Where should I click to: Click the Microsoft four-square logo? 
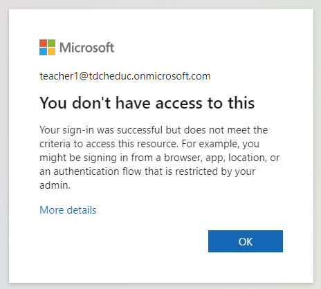pyautogui.click(x=47, y=47)
